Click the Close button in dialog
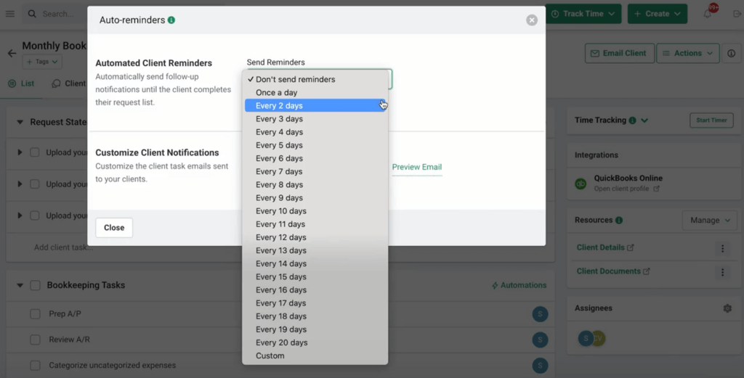The width and height of the screenshot is (744, 378). (x=114, y=228)
